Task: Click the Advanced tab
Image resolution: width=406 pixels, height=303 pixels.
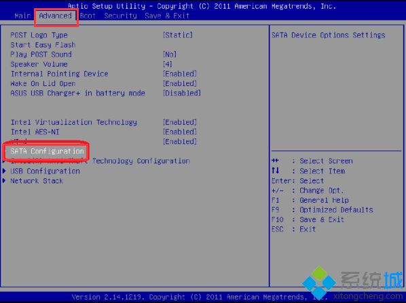Action: pos(56,16)
